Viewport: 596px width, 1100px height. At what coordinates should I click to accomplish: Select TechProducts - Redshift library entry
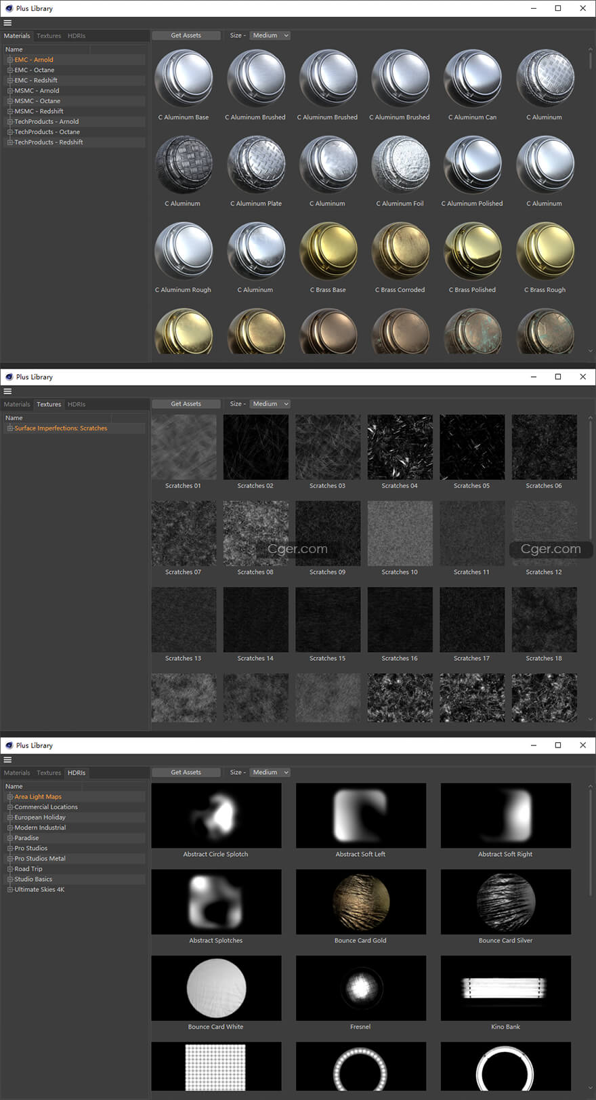[49, 142]
